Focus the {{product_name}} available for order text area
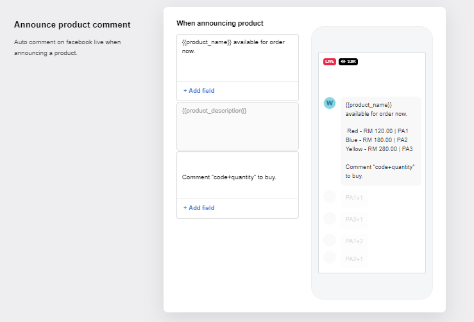This screenshot has height=322, width=474. point(237,58)
